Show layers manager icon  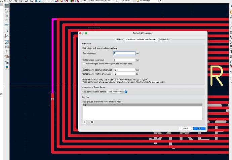7,67
